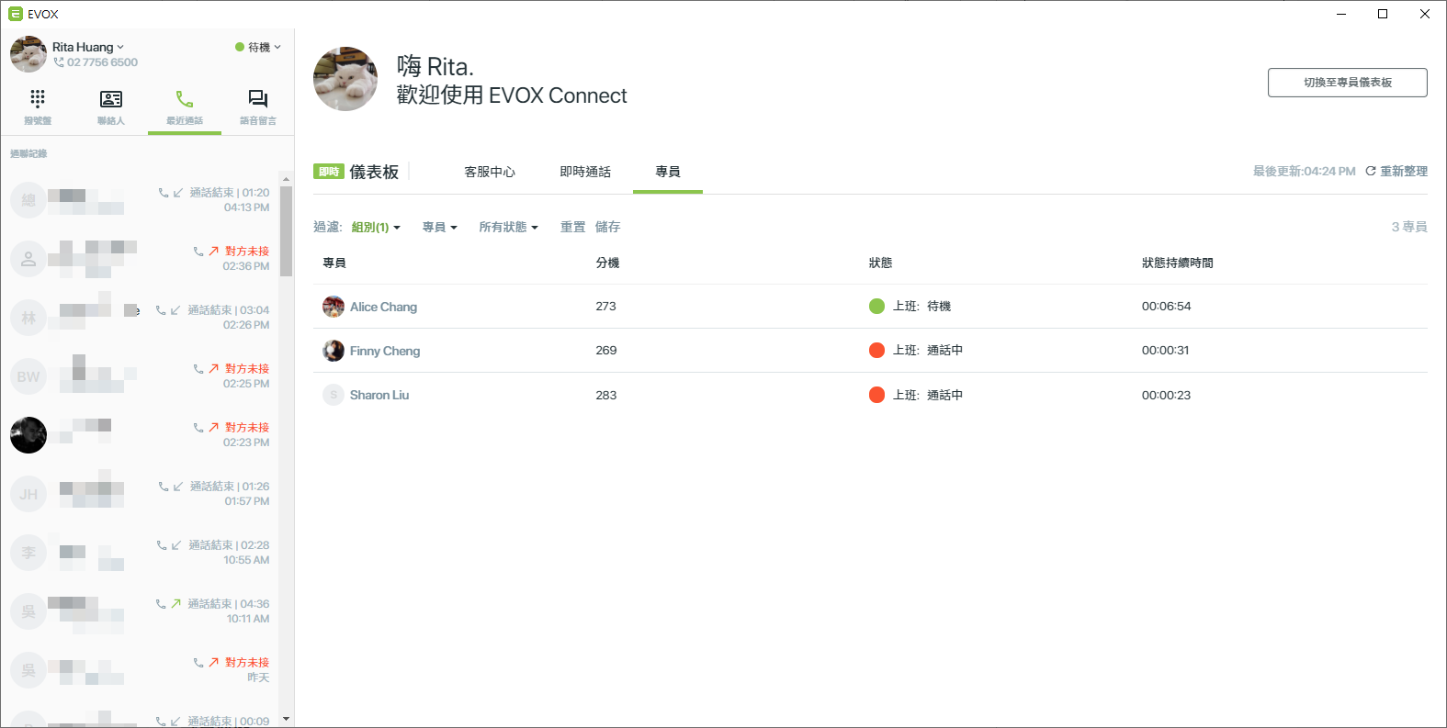Click the 3 專員 count label
This screenshot has height=728, width=1447.
pyautogui.click(x=1409, y=228)
